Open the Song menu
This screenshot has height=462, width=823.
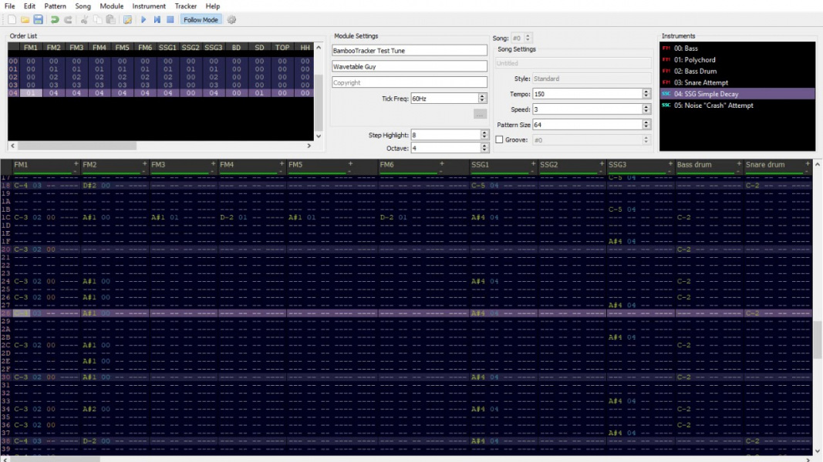tap(83, 6)
